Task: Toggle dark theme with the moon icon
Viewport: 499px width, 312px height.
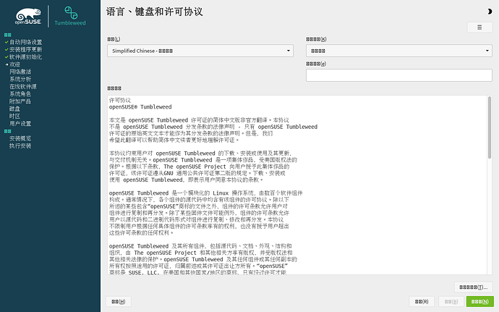Action: 490,12
